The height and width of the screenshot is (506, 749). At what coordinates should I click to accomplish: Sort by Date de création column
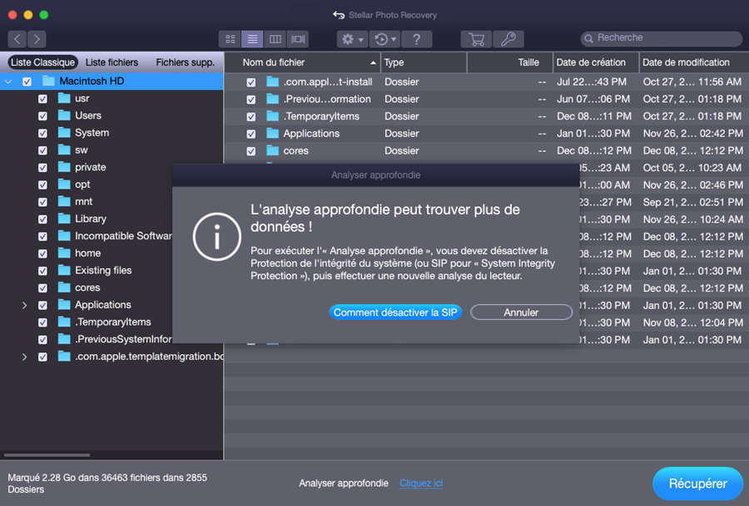(x=596, y=62)
